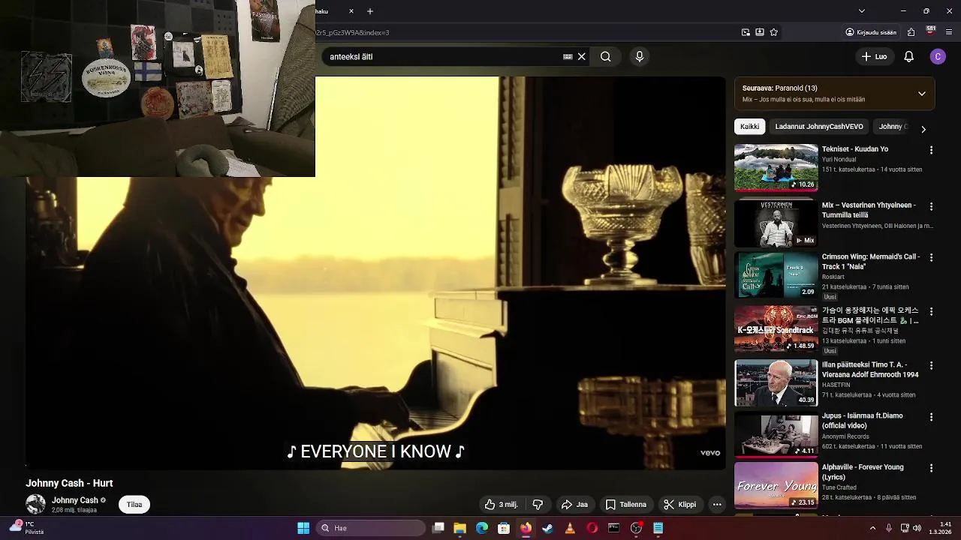Open a new browser tab with plus

click(370, 11)
